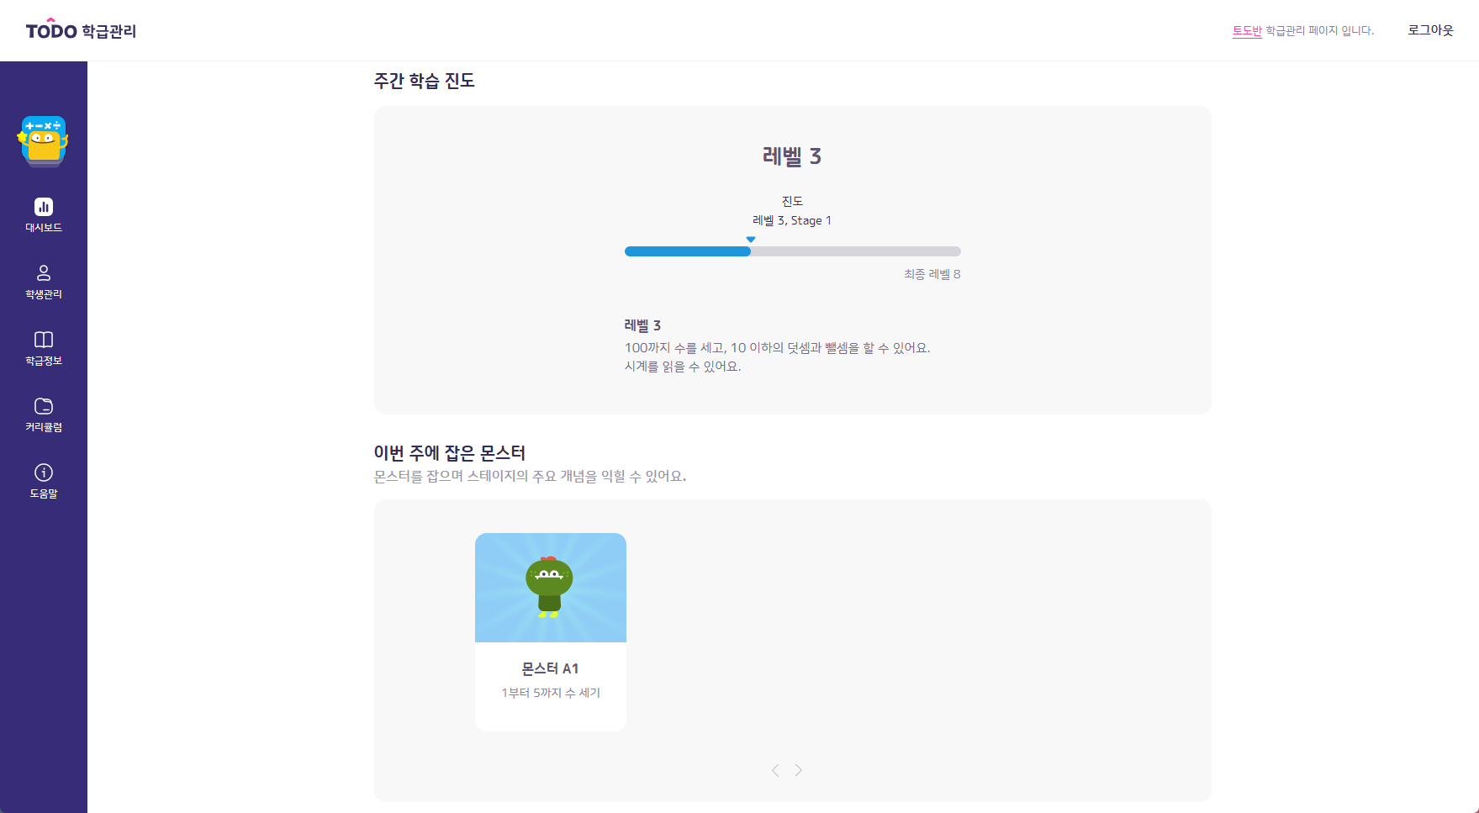Click the 최종 레벨 8 label
The height and width of the screenshot is (813, 1479).
point(932,274)
